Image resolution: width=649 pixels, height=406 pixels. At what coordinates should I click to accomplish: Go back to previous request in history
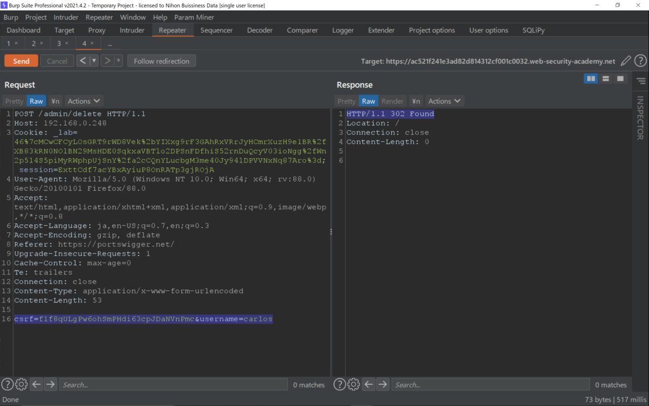click(83, 61)
